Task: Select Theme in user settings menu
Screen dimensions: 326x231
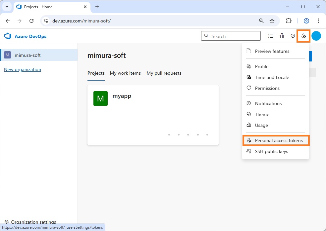Action: click(262, 114)
